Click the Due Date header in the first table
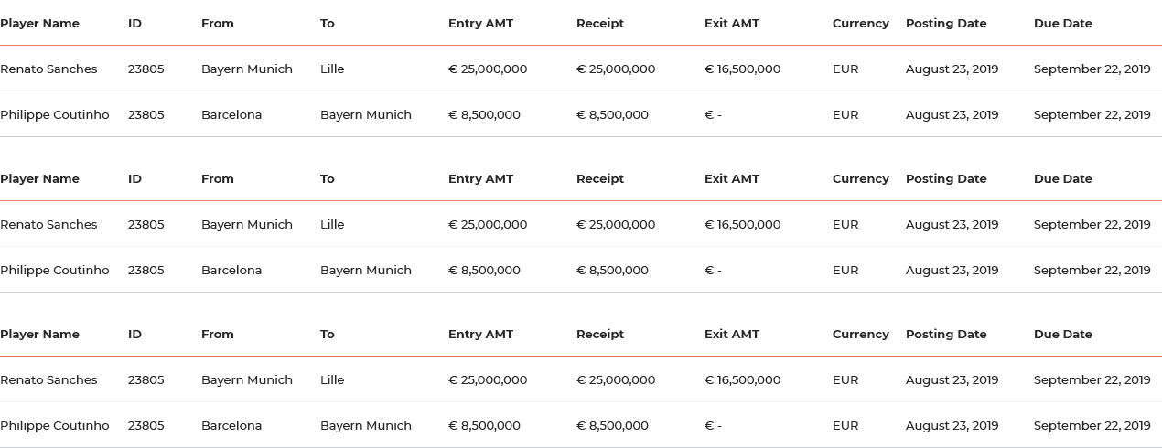Viewport: 1162px width, 448px height. point(1062,24)
